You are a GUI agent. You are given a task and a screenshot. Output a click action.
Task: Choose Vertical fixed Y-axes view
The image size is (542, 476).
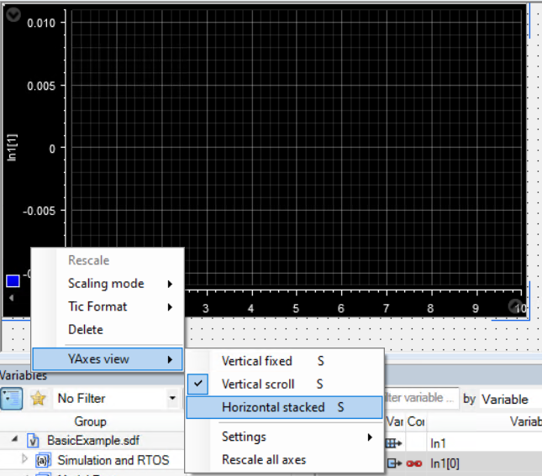(256, 361)
